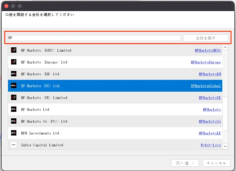This screenshot has height=171, width=236.
Task: Select Infra Capital Limited row
Action: [115, 144]
